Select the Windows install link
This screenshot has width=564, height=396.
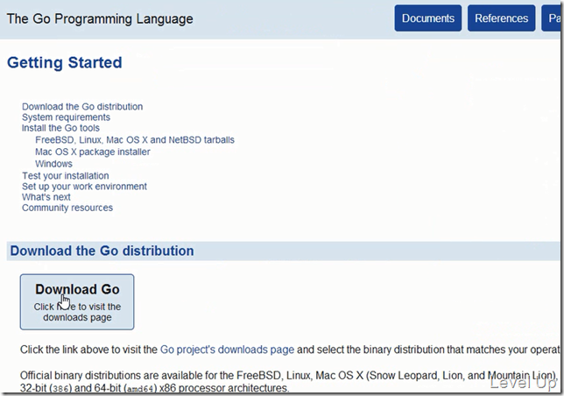coord(53,164)
